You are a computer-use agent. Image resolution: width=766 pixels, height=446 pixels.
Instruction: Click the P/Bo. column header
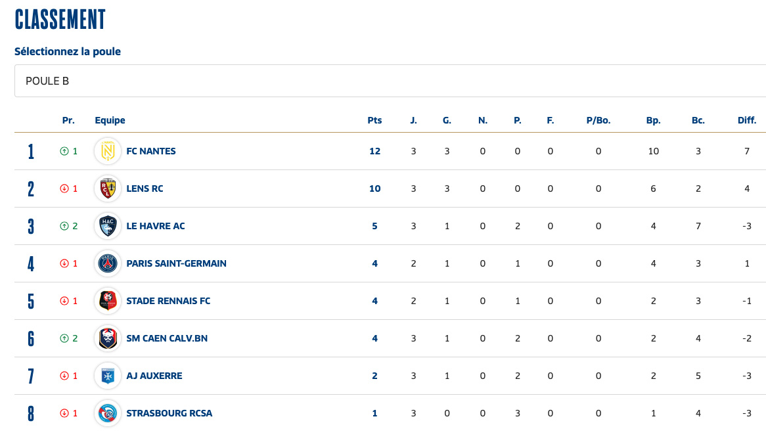(598, 120)
